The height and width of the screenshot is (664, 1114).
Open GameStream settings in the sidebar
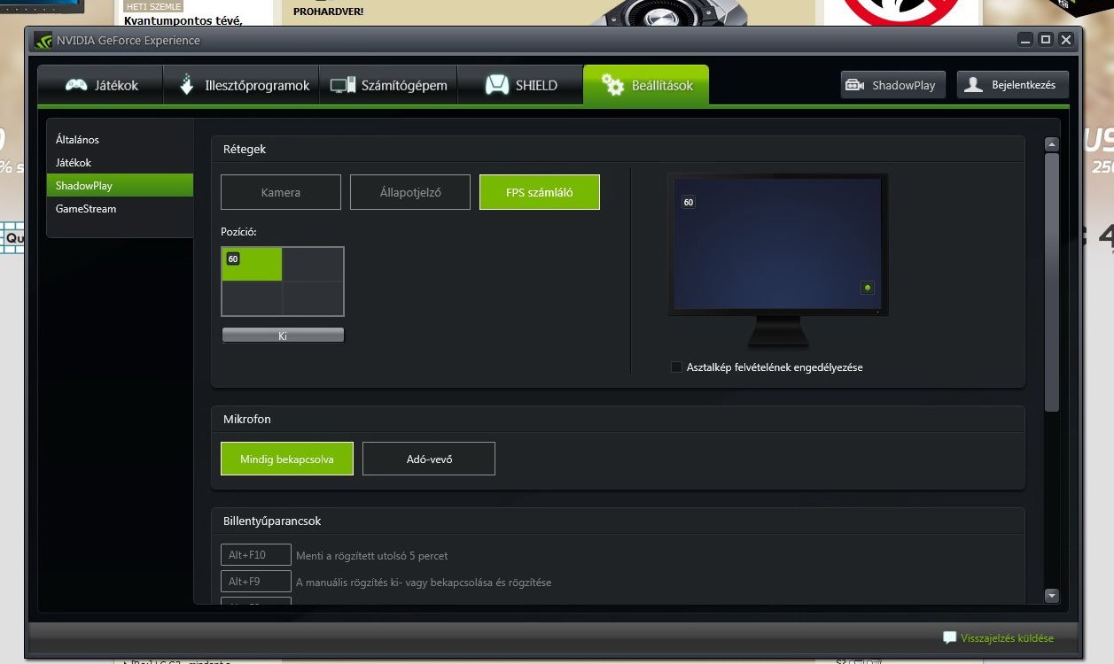(120, 209)
